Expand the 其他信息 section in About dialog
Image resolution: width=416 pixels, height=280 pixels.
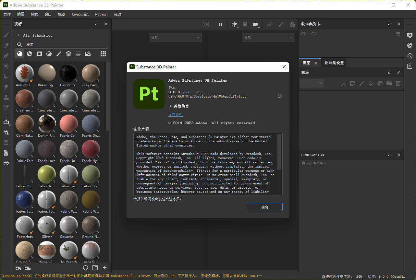[170, 106]
